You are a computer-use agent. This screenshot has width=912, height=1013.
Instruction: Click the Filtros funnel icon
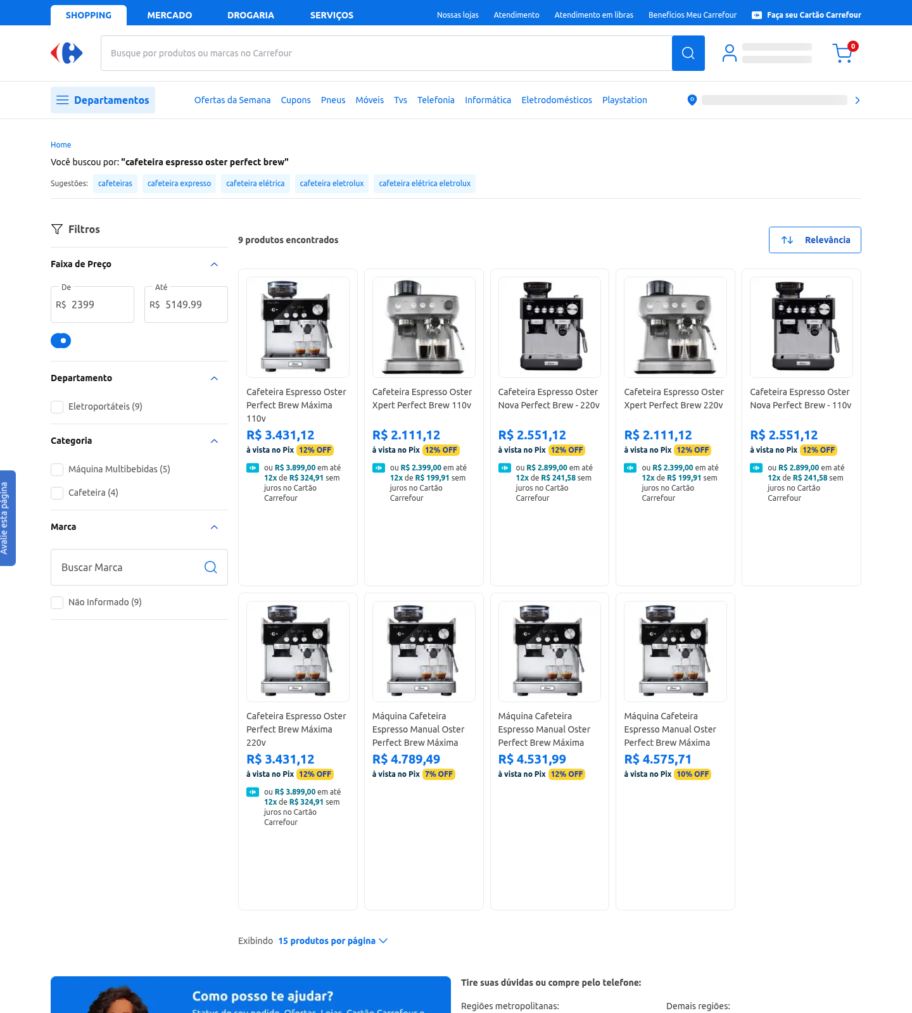57,229
